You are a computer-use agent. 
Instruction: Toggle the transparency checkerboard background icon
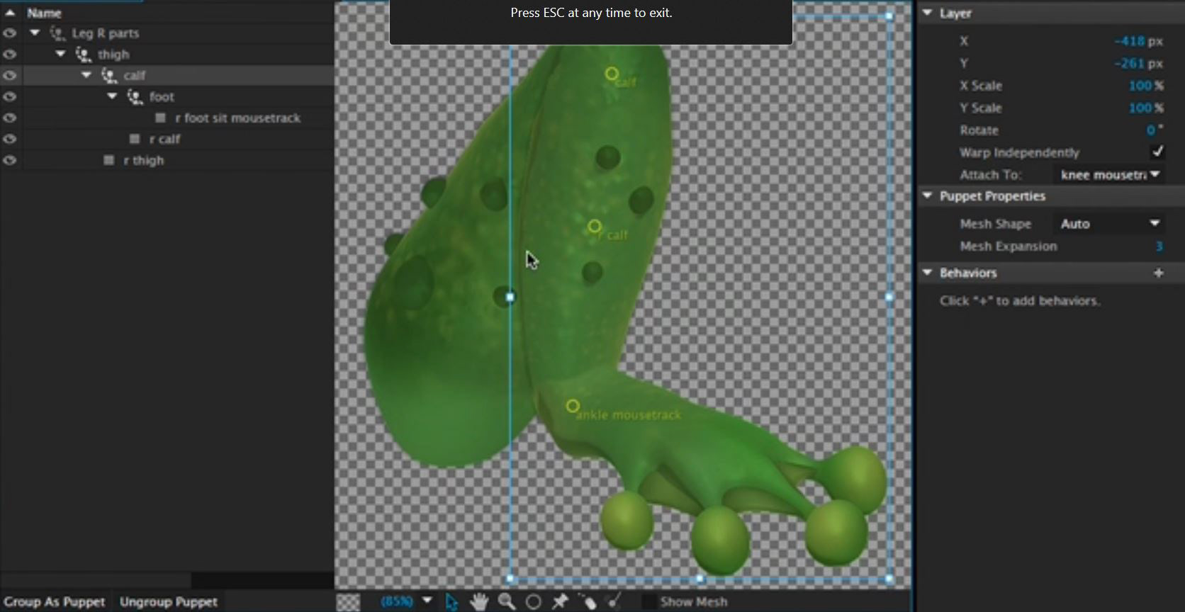348,602
